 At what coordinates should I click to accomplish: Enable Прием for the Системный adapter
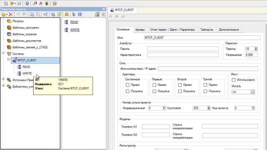[x=128, y=85]
